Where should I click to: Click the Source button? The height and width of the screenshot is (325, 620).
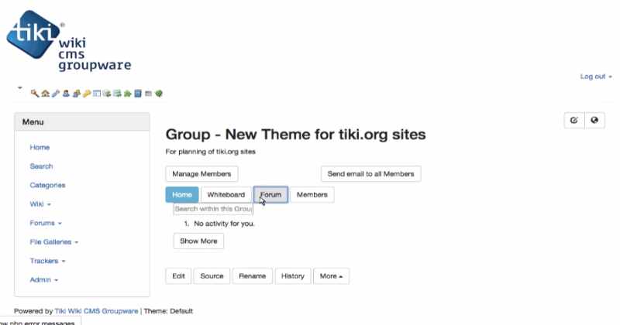coord(212,276)
